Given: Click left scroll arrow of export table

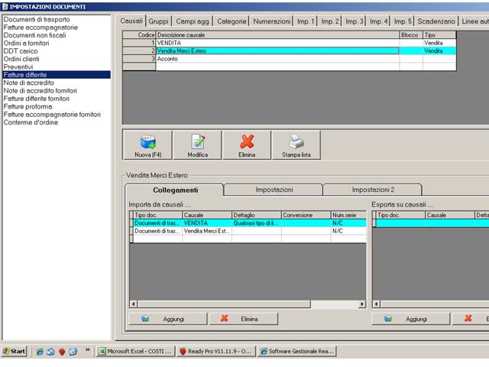Looking at the screenshot, I should [x=377, y=304].
